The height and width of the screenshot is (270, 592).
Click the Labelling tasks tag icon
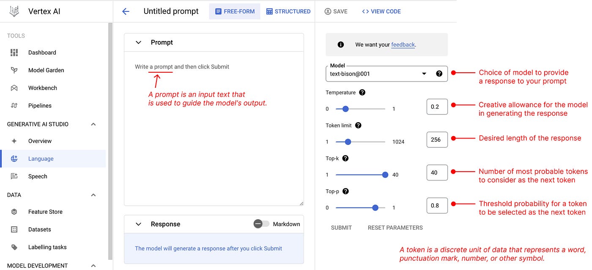tap(14, 247)
